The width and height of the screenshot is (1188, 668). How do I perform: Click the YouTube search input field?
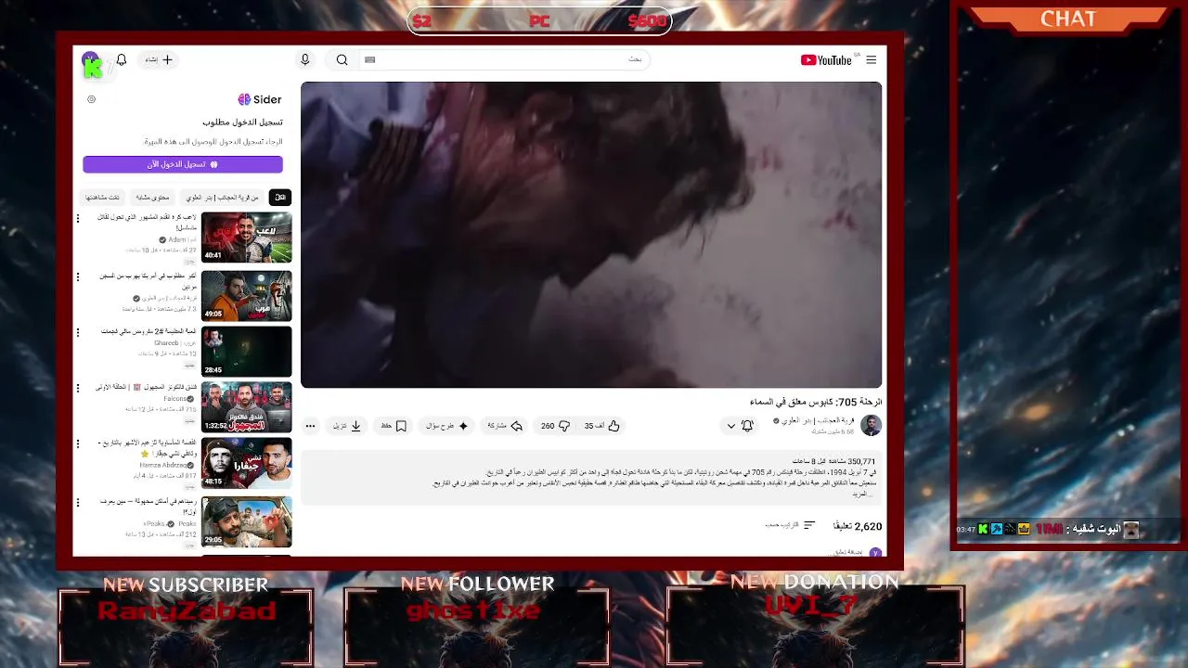click(x=506, y=59)
